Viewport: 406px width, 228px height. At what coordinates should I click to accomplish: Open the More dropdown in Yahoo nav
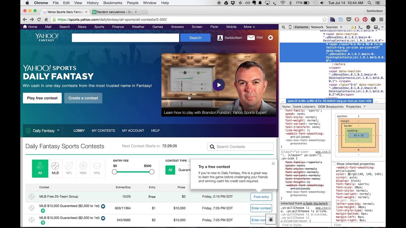pyautogui.click(x=249, y=27)
